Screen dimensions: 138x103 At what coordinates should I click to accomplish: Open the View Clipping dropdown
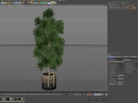121,79
